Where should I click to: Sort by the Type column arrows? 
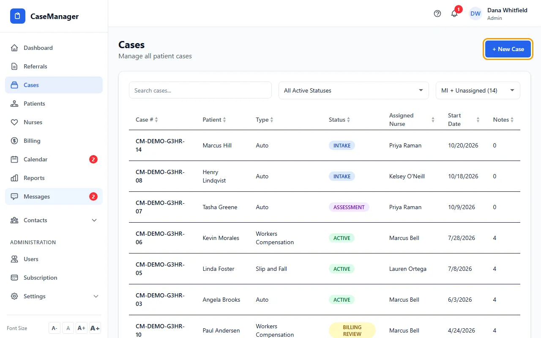pos(272,120)
